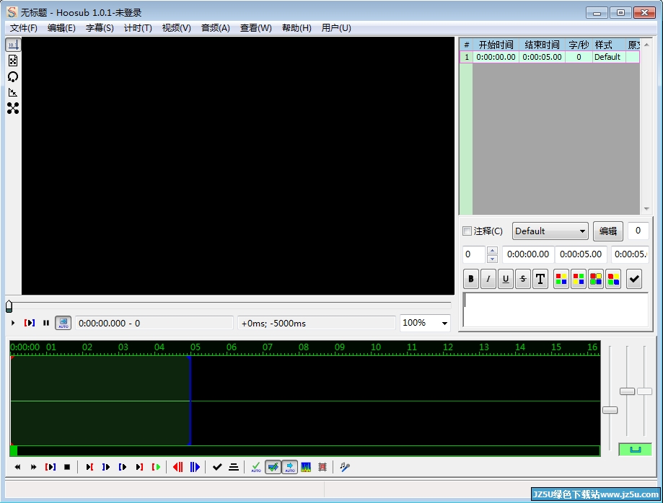This screenshot has height=503, width=663.
Task: Select the rotate Z-axis video tool
Action: [13, 76]
